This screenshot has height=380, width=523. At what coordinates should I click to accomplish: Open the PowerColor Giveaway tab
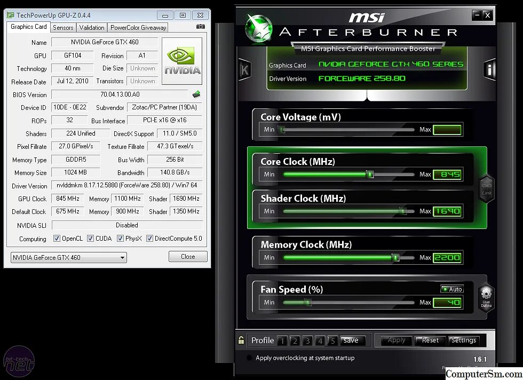[138, 28]
